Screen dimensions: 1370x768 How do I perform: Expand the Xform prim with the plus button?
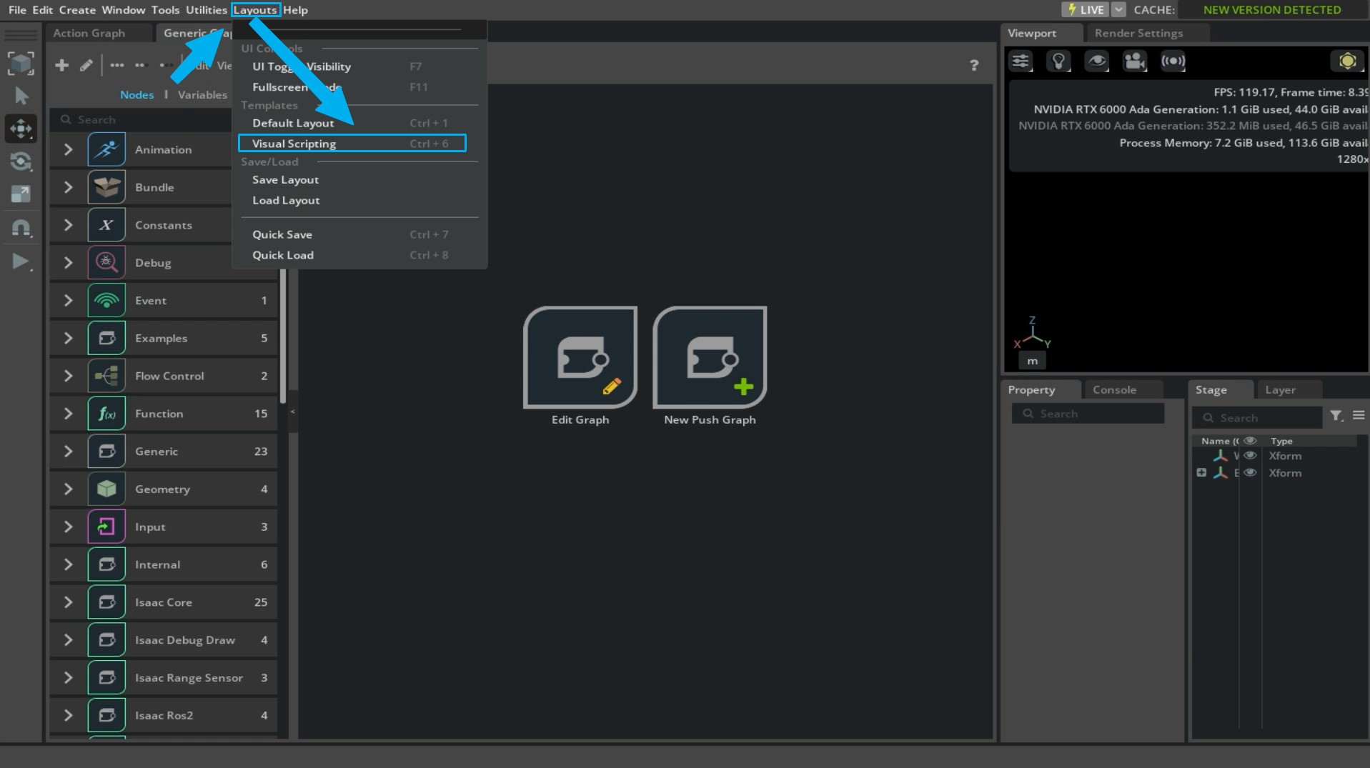click(x=1201, y=472)
